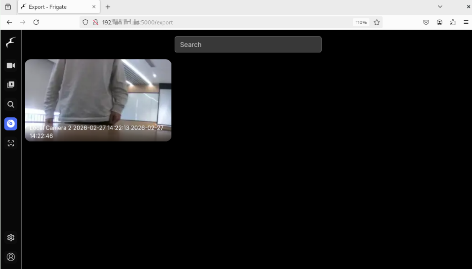Open the Live cameras view

coord(10,65)
